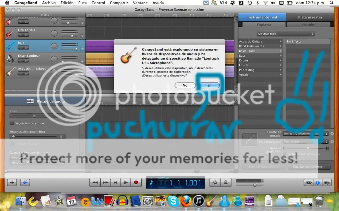The height and width of the screenshot is (211, 339).
Task: Mute the Enter Sandman track
Action: [x=21, y=61]
